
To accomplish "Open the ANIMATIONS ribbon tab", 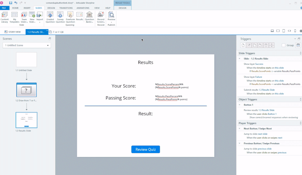I will (x=83, y=8).
